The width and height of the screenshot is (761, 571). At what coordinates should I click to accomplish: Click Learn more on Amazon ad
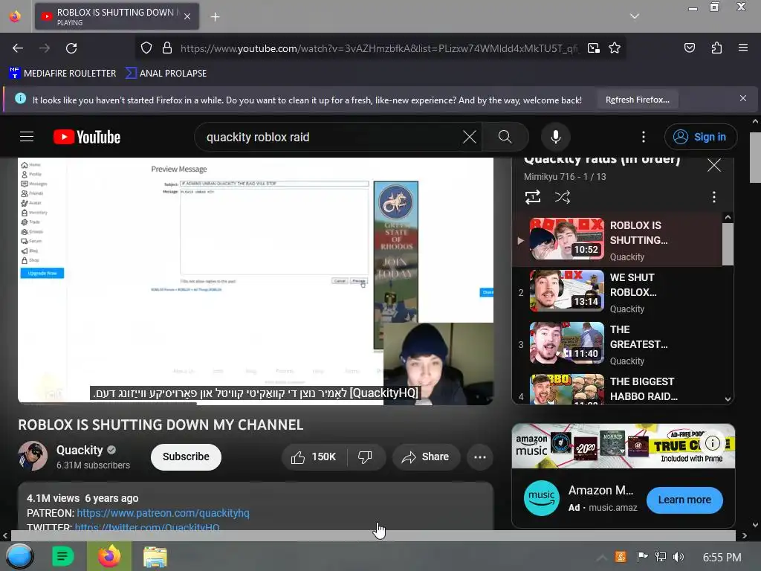coord(684,500)
